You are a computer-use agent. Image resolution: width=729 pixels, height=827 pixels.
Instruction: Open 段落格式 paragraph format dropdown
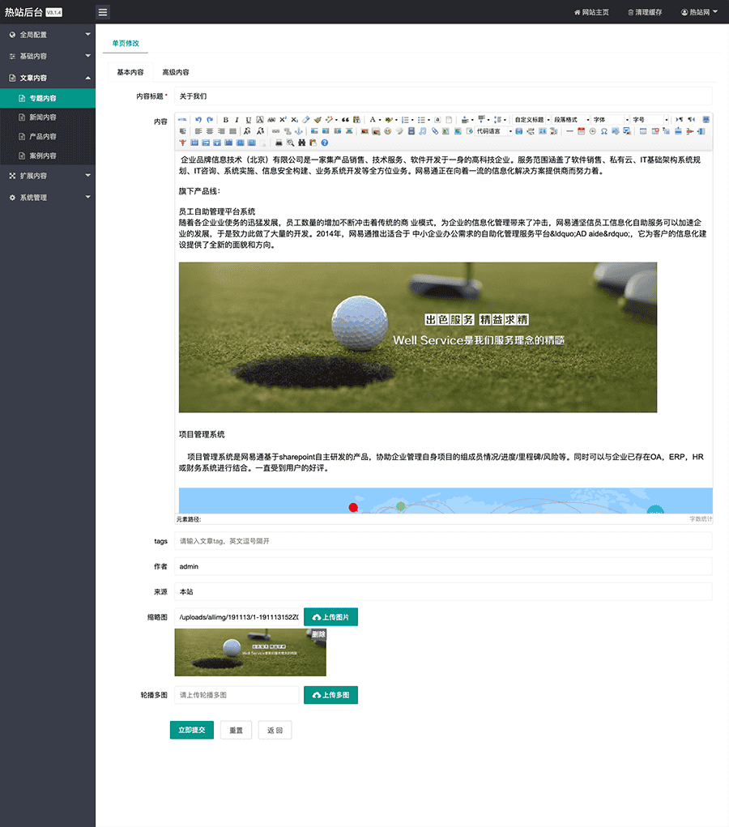pyautogui.click(x=571, y=120)
